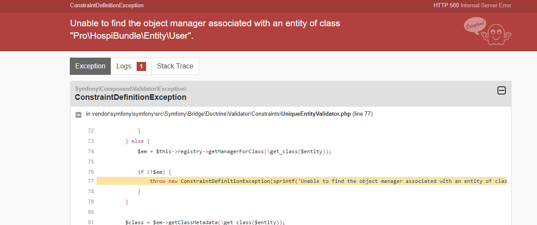
Task: Click the bold ConstraintDefinitionException class name heading
Action: [x=131, y=97]
